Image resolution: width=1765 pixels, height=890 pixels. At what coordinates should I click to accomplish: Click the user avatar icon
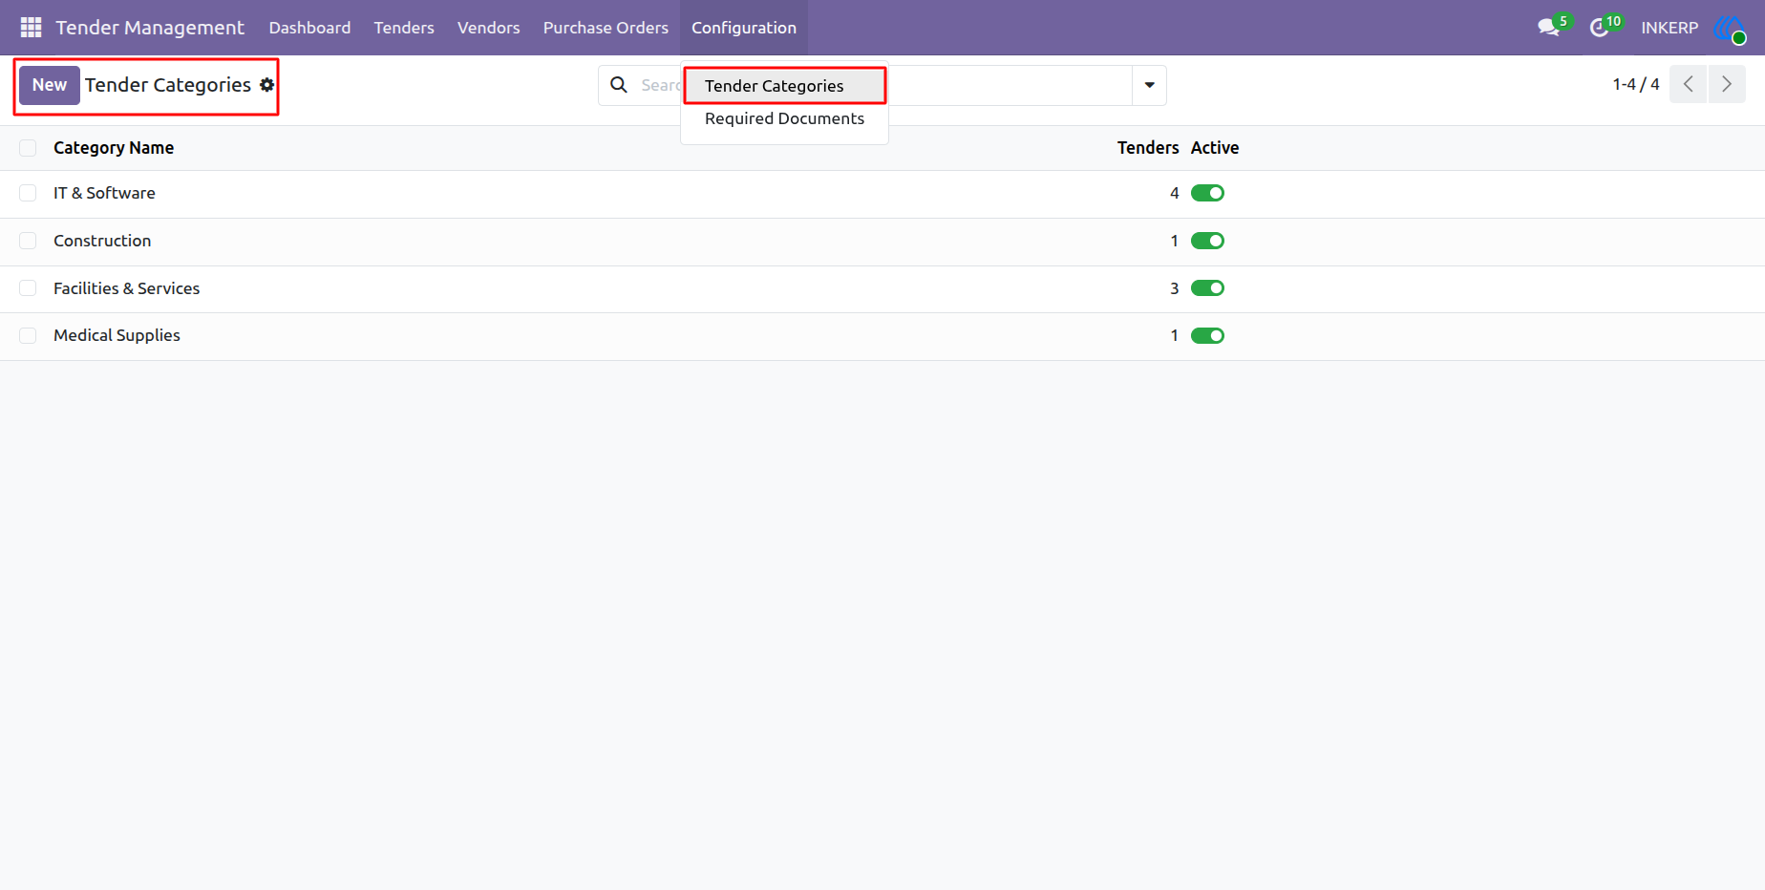[1730, 29]
